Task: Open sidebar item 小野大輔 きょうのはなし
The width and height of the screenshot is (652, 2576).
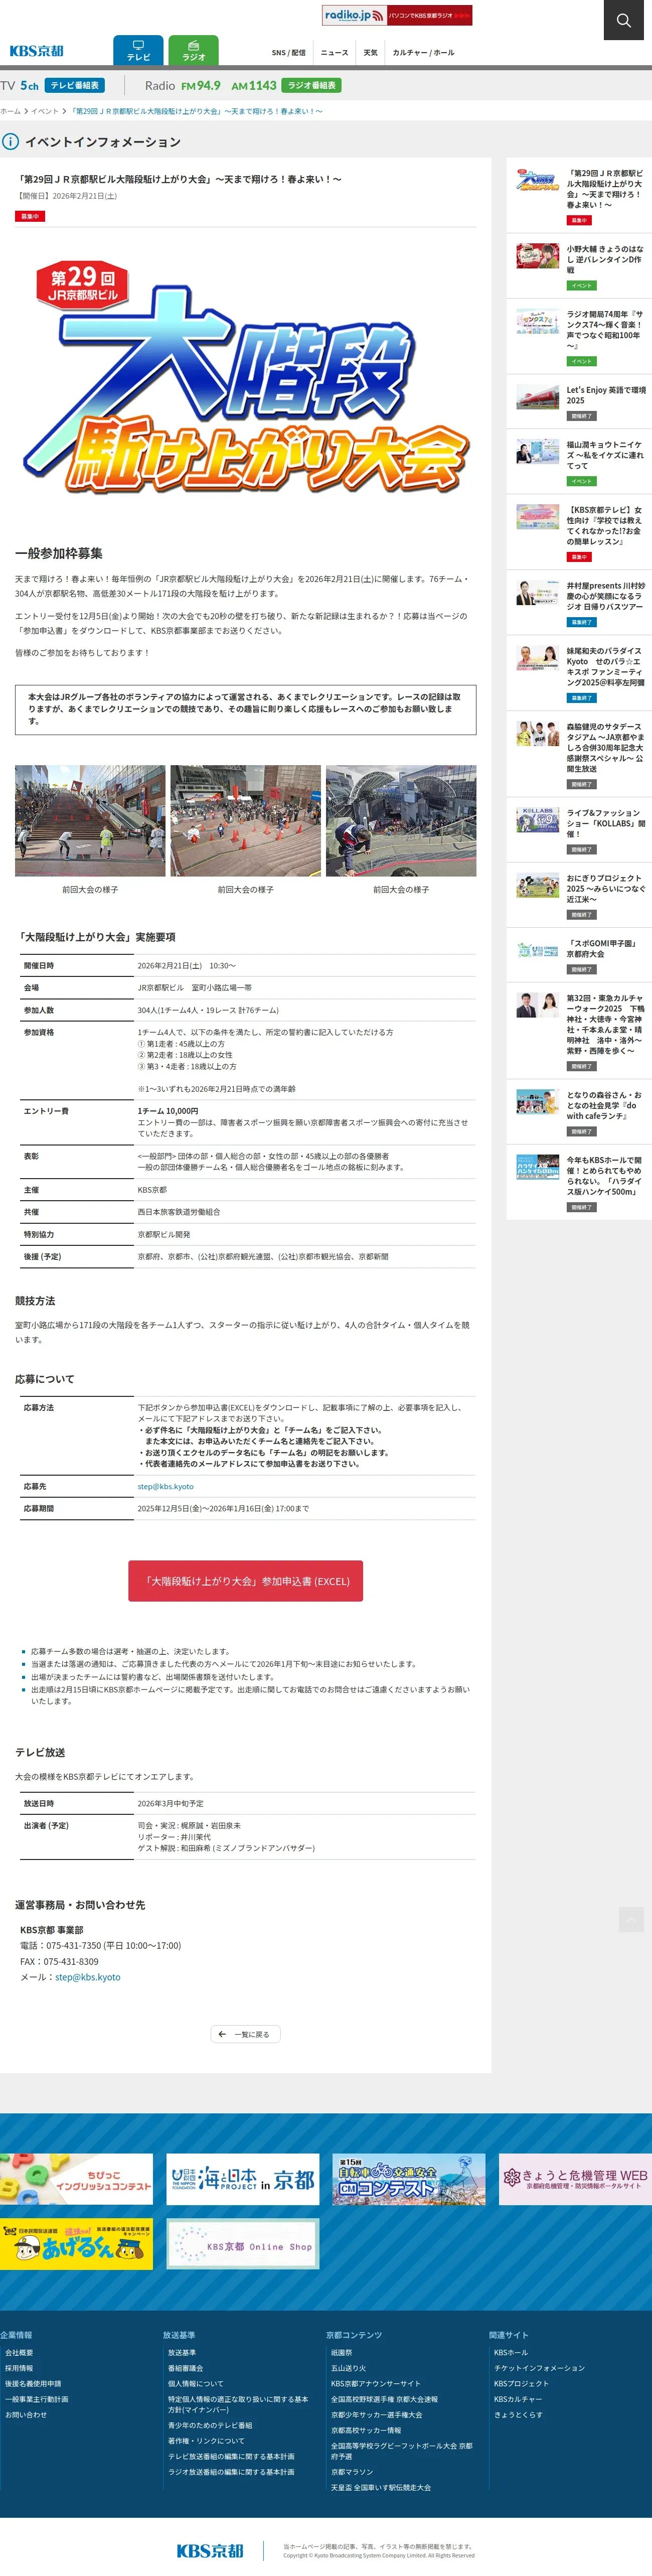Action: coord(605,259)
